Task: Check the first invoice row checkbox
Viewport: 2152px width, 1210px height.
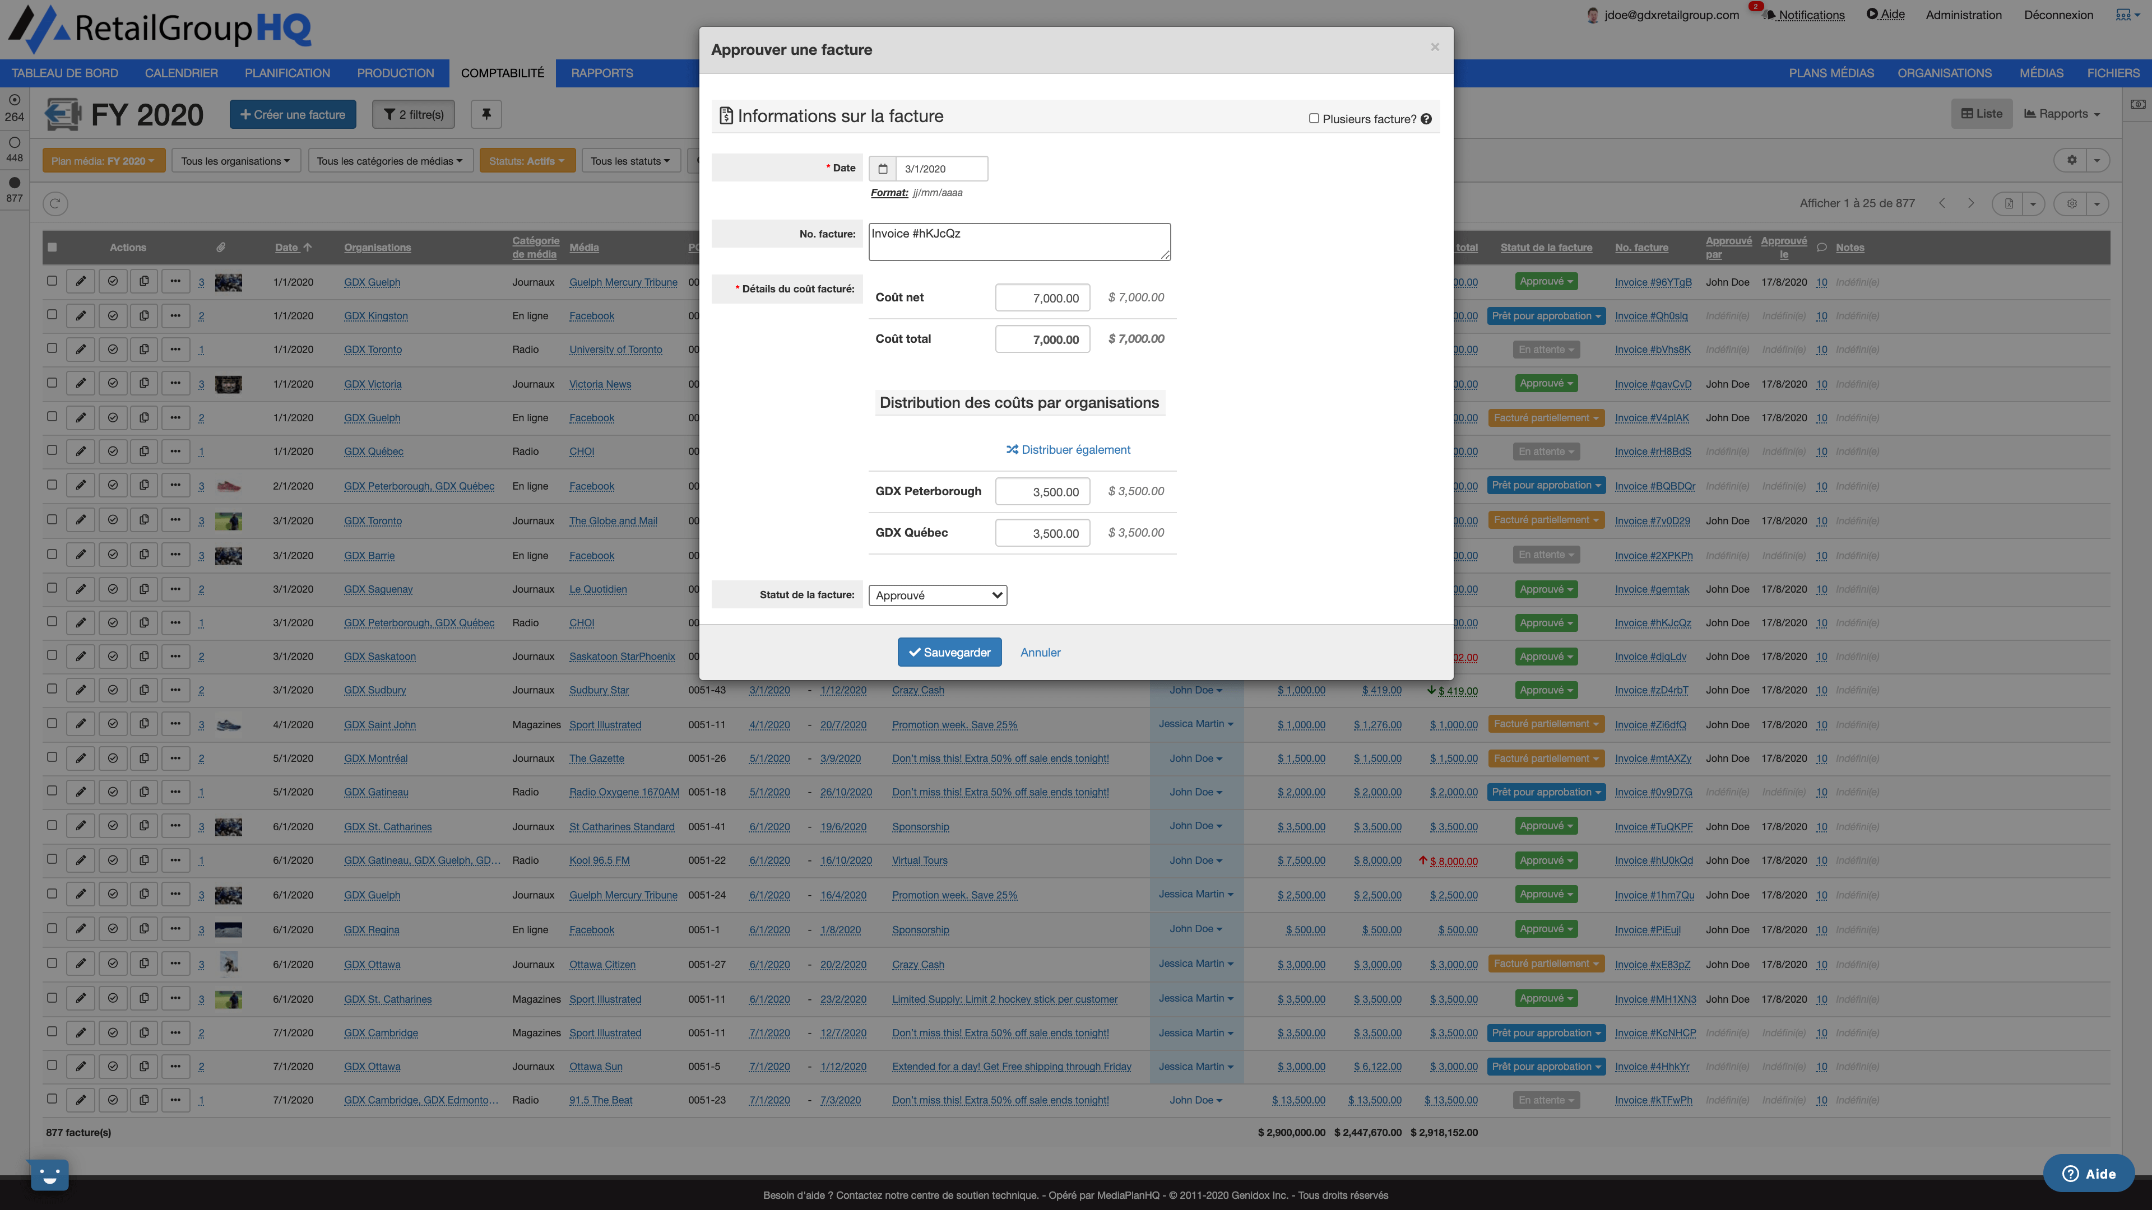Action: (53, 281)
